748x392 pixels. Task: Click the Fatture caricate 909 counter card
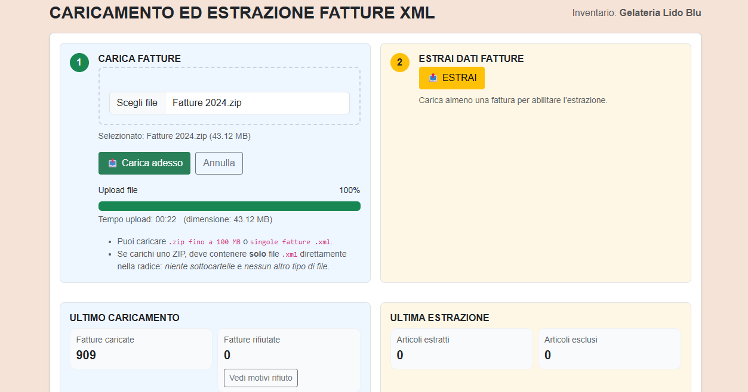(x=141, y=349)
